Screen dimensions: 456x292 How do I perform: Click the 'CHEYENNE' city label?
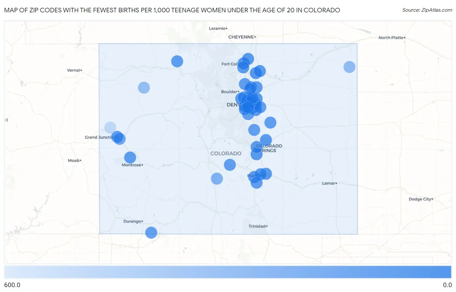(241, 37)
